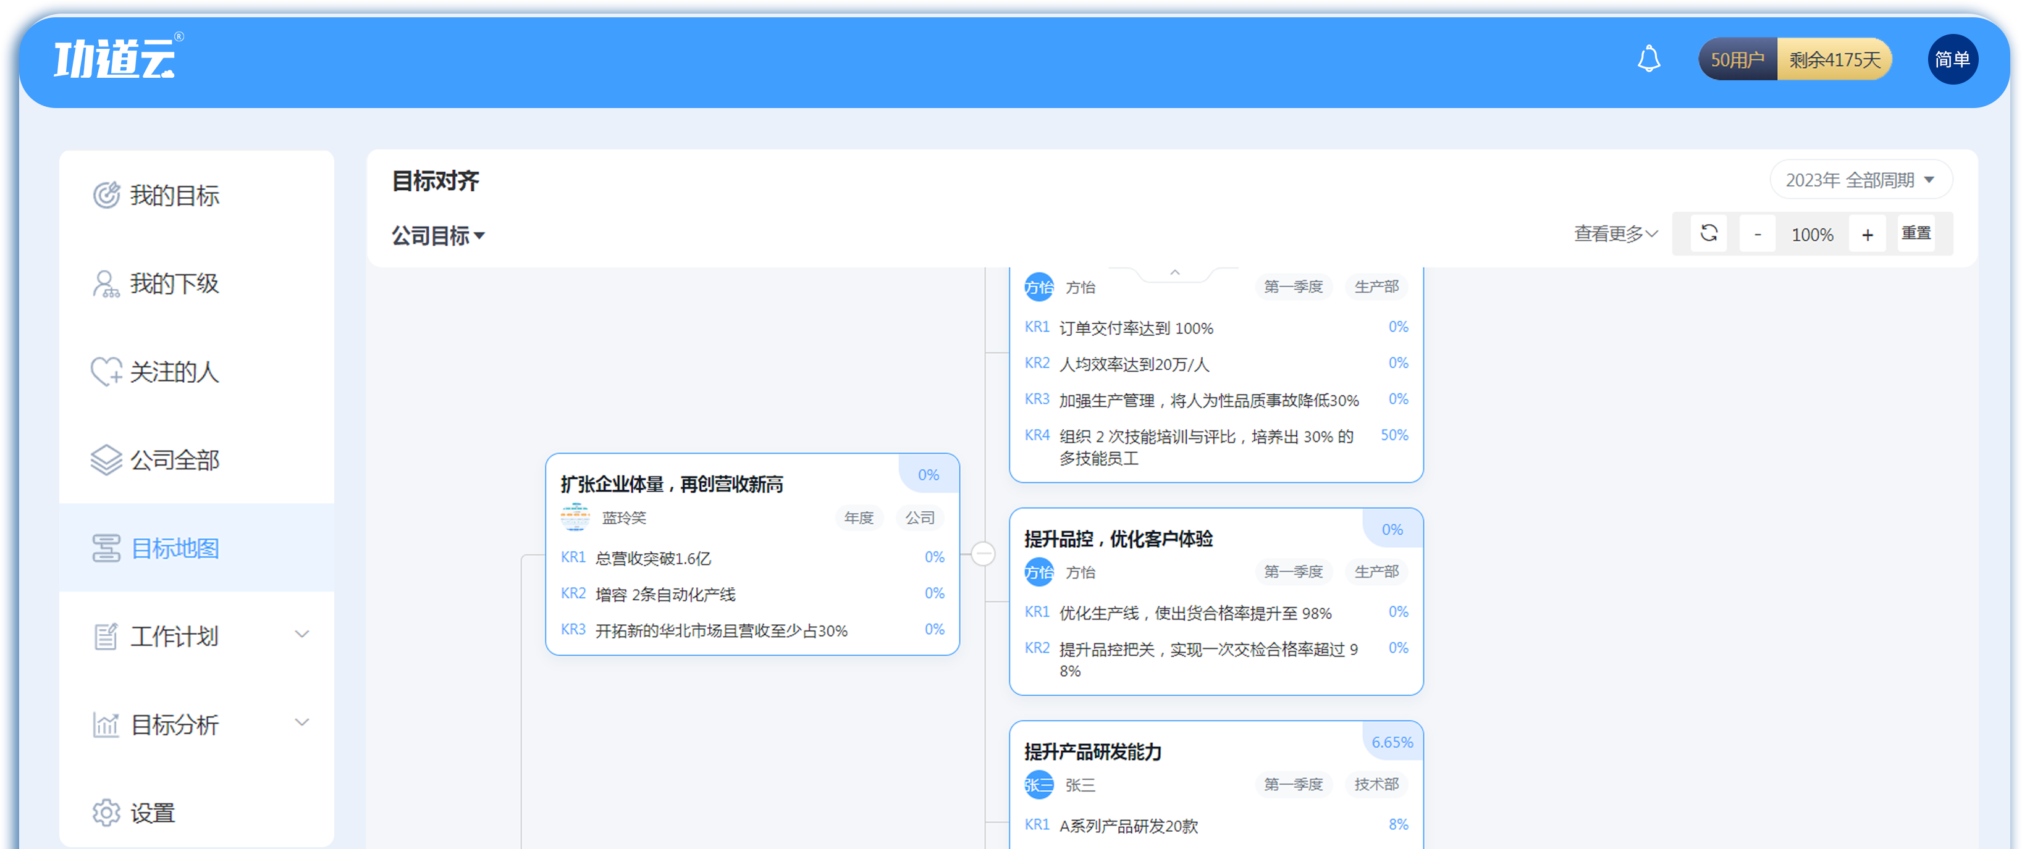Viewport: 2022px width, 849px height.
Task: Click the refresh icon near zoom controls
Action: (1708, 233)
